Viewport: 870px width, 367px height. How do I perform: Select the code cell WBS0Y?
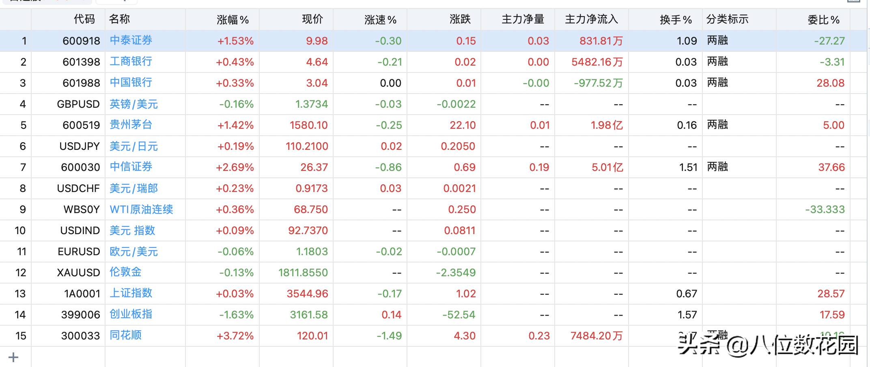[82, 209]
